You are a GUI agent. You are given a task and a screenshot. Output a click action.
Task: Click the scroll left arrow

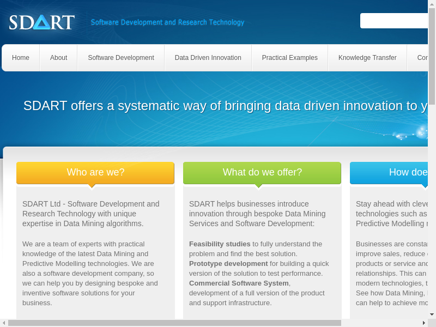pos(4,323)
